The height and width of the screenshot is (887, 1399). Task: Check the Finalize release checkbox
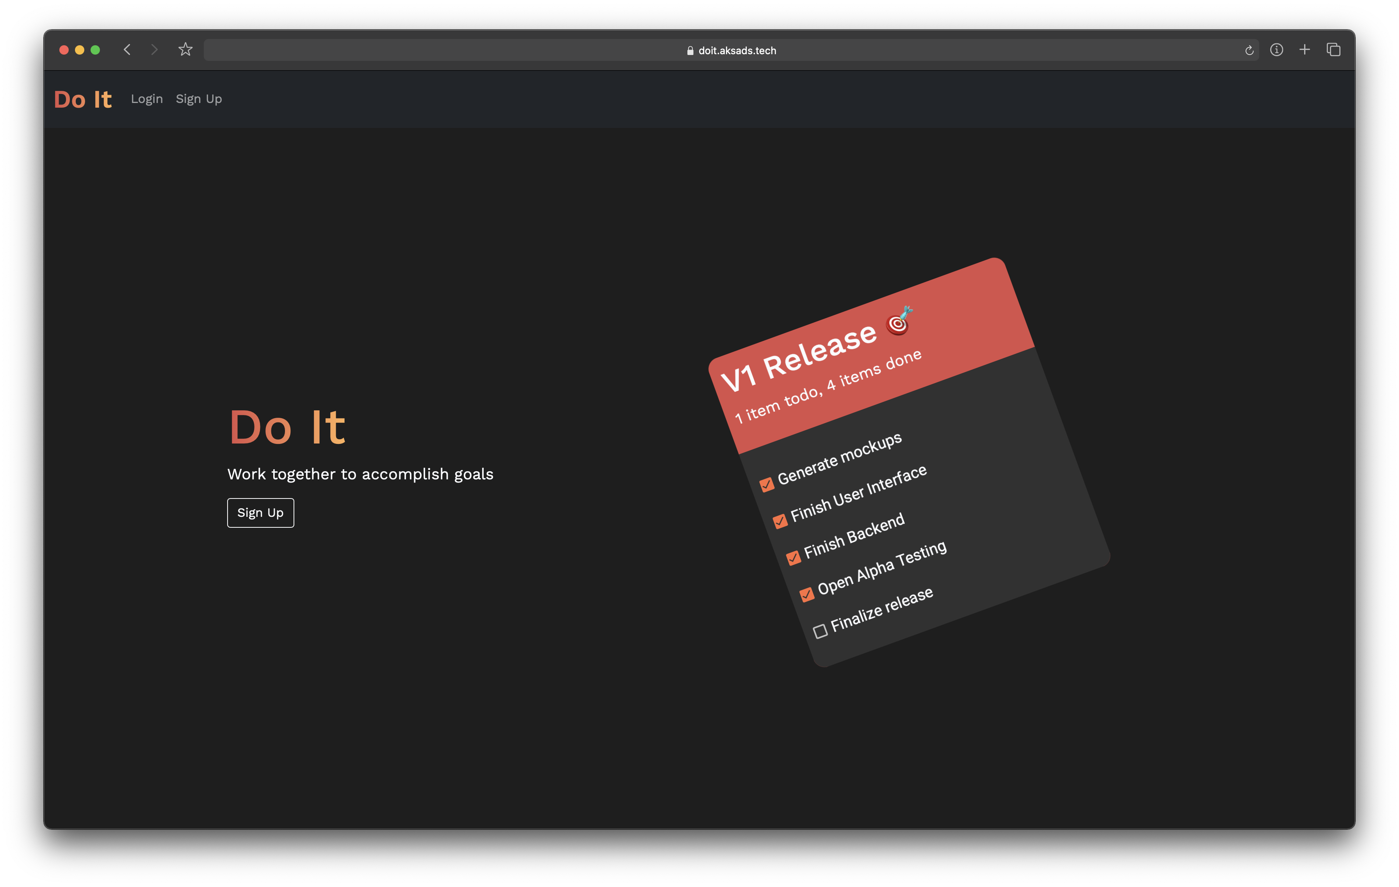coord(821,631)
